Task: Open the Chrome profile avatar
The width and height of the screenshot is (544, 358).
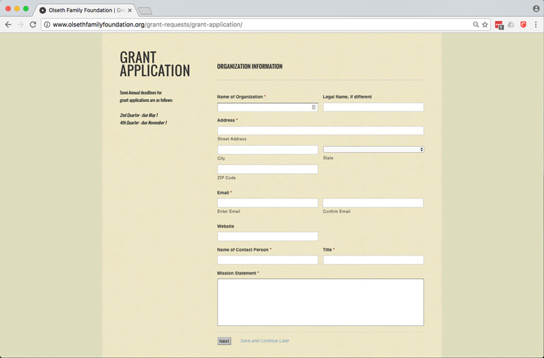Action: 536,8
